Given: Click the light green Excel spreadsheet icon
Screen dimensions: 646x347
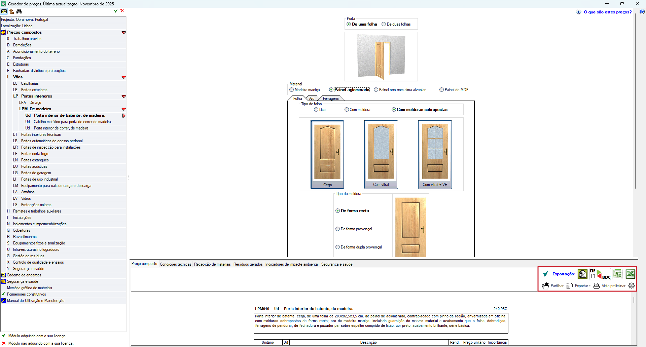Looking at the screenshot, I should point(617,274).
